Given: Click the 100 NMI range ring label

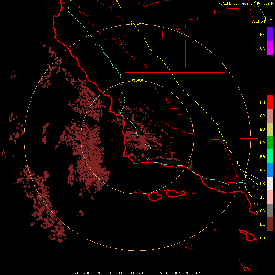Looking at the screenshot, I should pos(137,24).
